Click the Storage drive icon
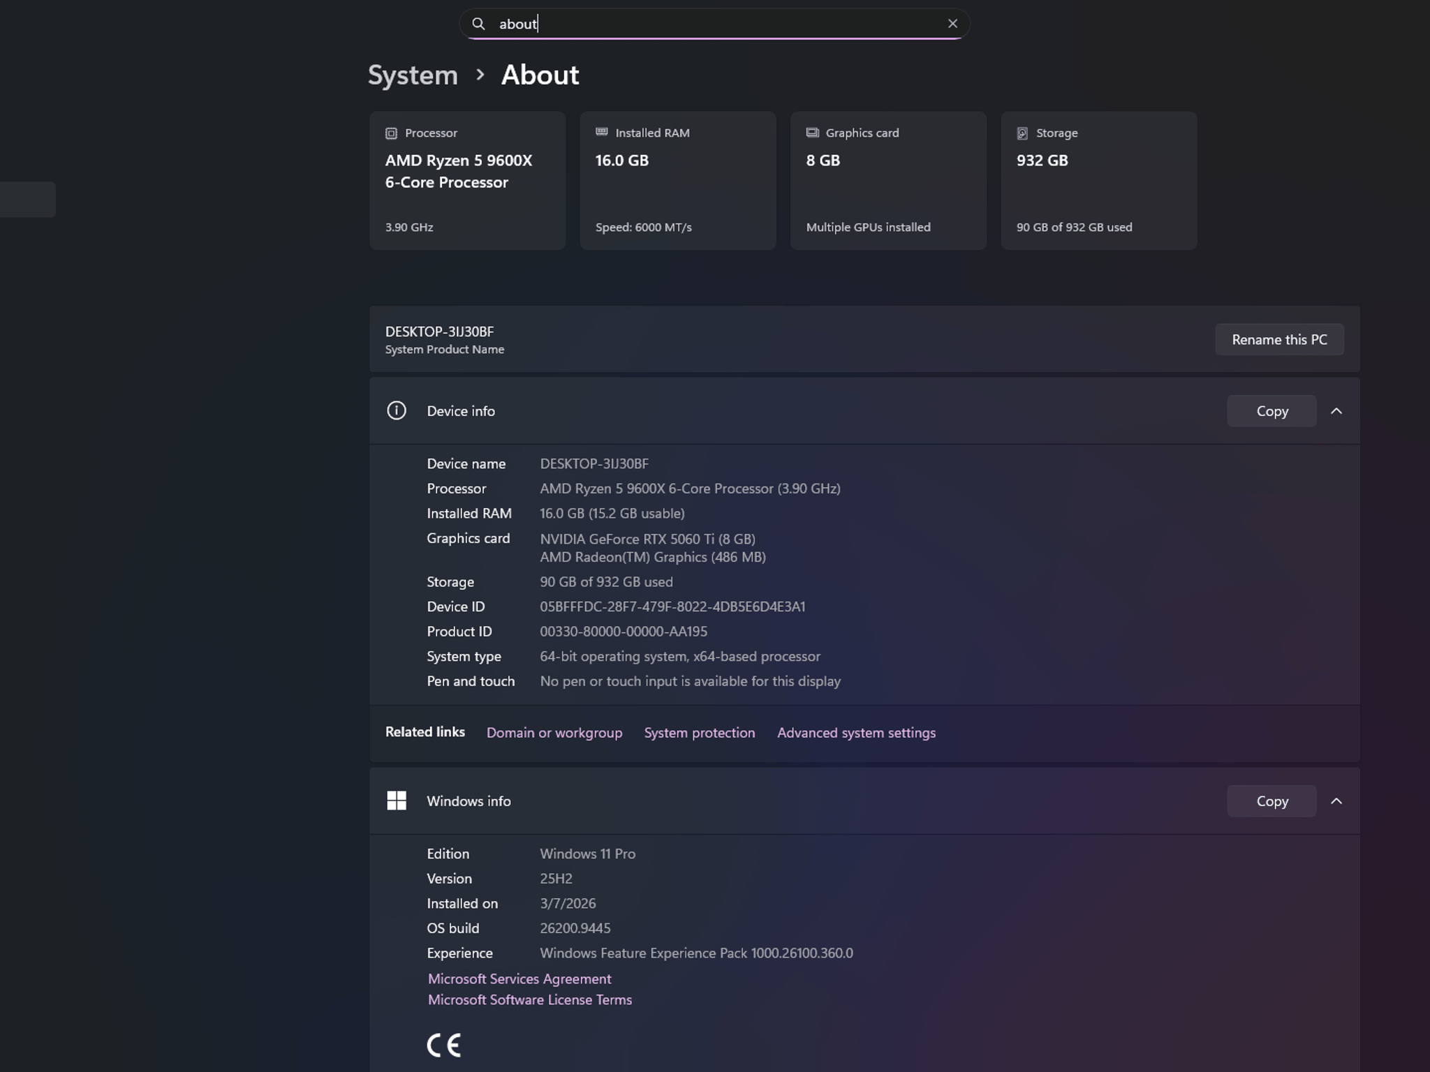Image resolution: width=1430 pixels, height=1072 pixels. coord(1022,133)
